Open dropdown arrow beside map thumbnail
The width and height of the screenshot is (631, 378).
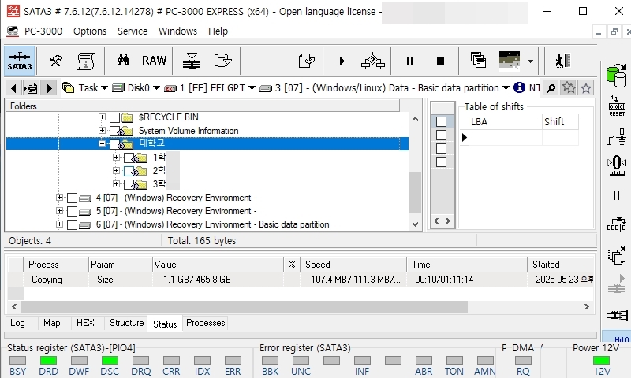[530, 61]
